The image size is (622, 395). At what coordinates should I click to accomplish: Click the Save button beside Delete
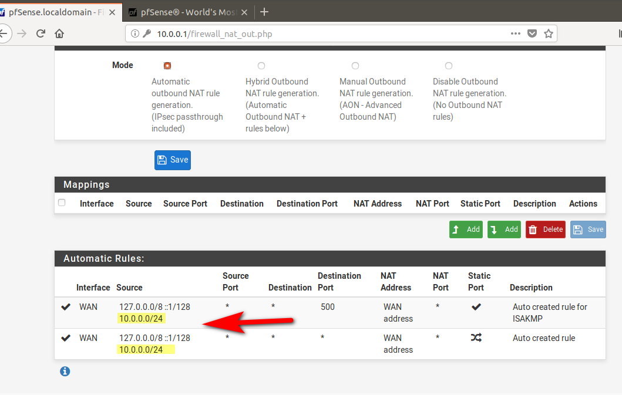(x=588, y=229)
